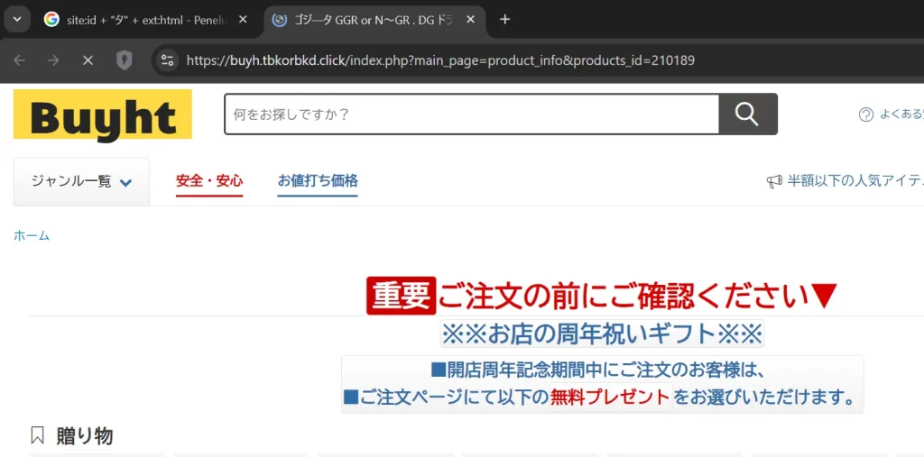This screenshot has height=457, width=924.
Task: Go back to the previous page
Action: pyautogui.click(x=20, y=60)
